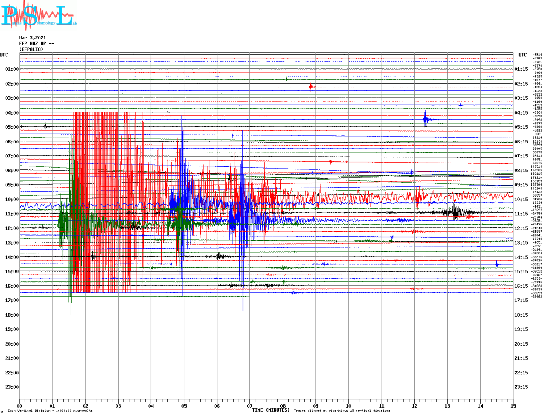
Task: Click the PSL Seismology Lab logo
Action: 38,16
